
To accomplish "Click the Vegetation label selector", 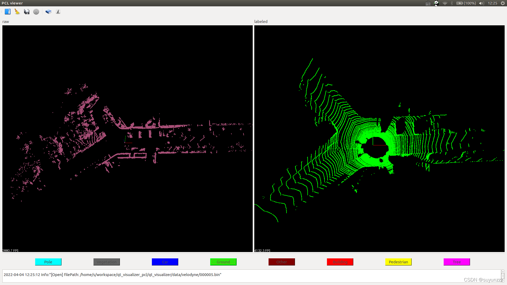I will click(106, 262).
